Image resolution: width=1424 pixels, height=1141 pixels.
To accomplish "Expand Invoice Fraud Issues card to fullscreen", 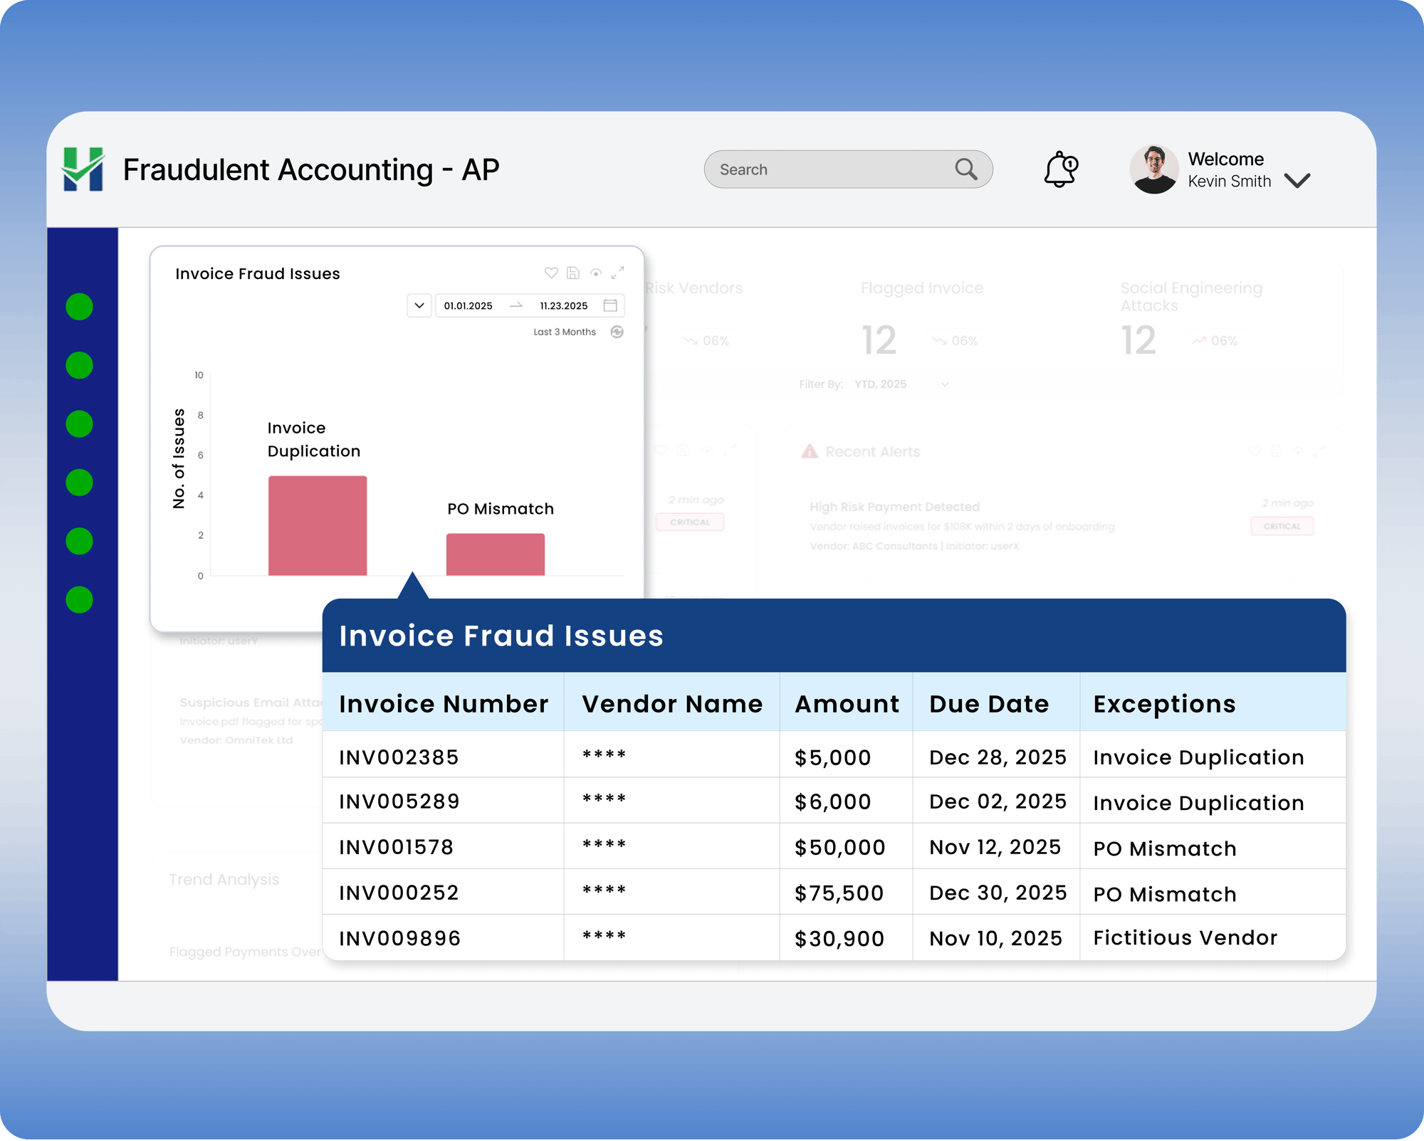I will [x=618, y=273].
